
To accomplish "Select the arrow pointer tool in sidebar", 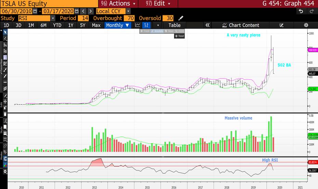I will pyautogui.click(x=5, y=32).
